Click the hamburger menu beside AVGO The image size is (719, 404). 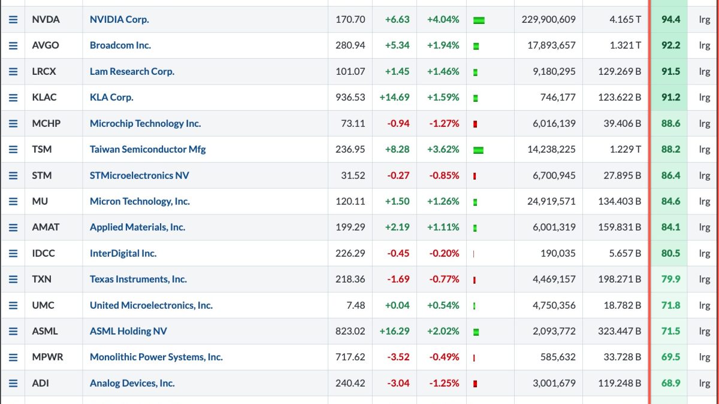coord(13,45)
